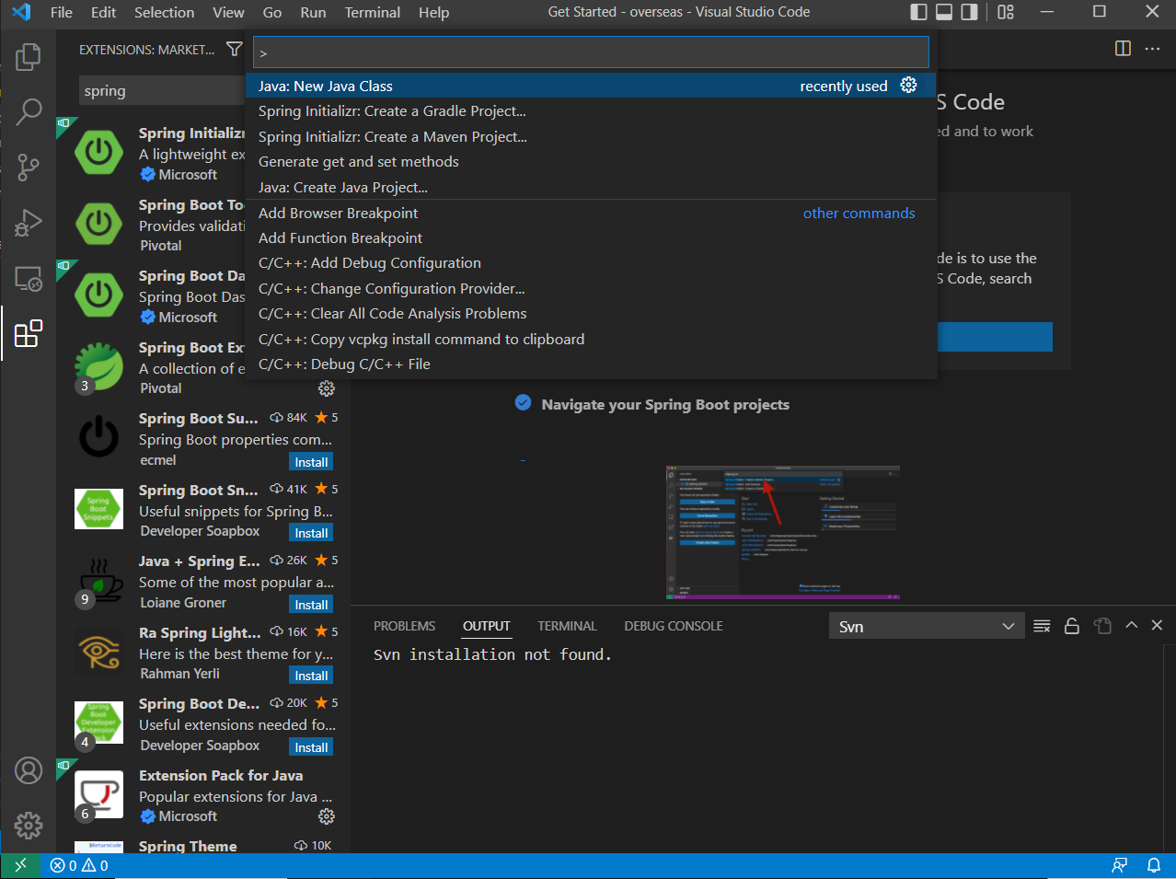Maximize the panel with chevron up
This screenshot has height=879, width=1176.
(1132, 626)
